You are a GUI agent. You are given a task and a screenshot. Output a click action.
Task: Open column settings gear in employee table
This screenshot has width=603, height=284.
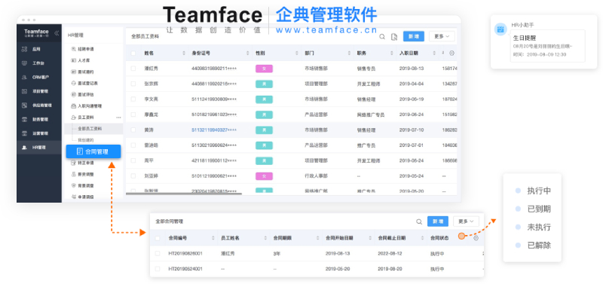451,53
